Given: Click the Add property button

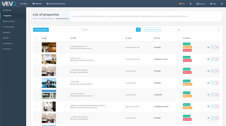Looking at the screenshot, I should pos(41,30).
